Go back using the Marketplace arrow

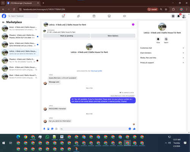pos(3,22)
